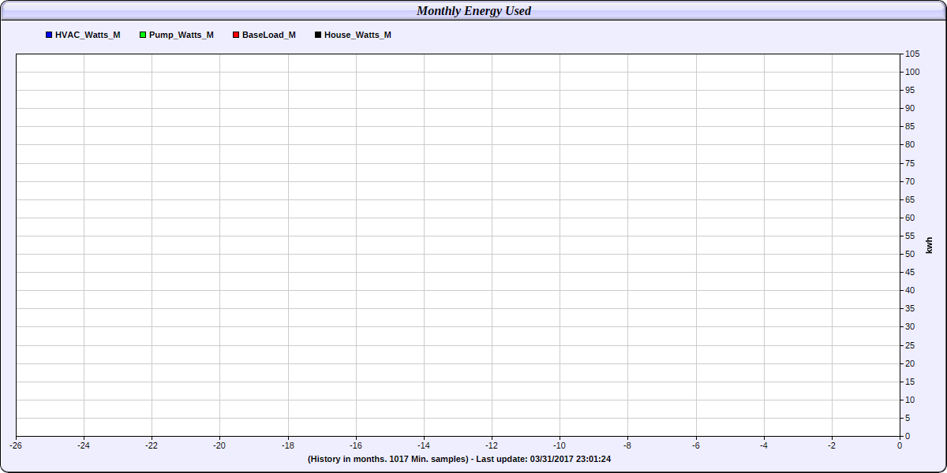Select the kwh y-axis label

tap(929, 244)
